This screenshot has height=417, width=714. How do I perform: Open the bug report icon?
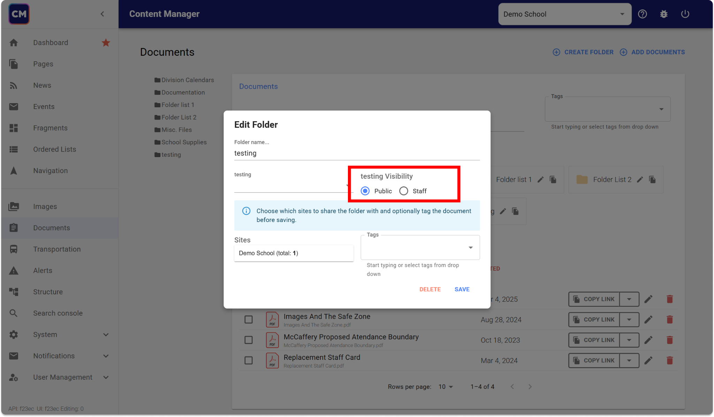click(x=663, y=14)
